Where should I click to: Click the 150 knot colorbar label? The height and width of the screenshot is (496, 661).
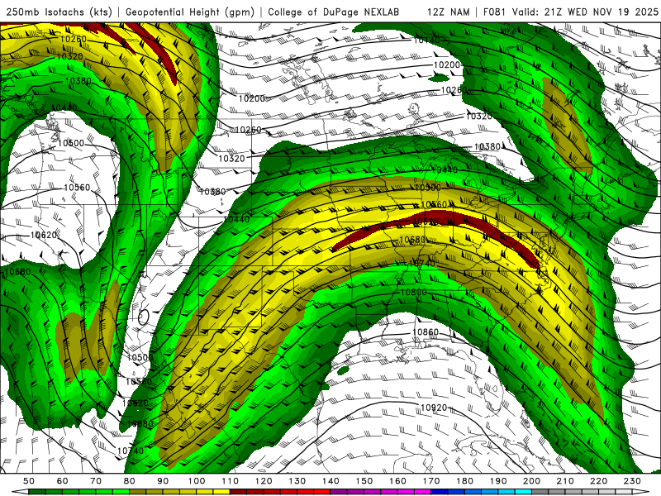(x=364, y=481)
